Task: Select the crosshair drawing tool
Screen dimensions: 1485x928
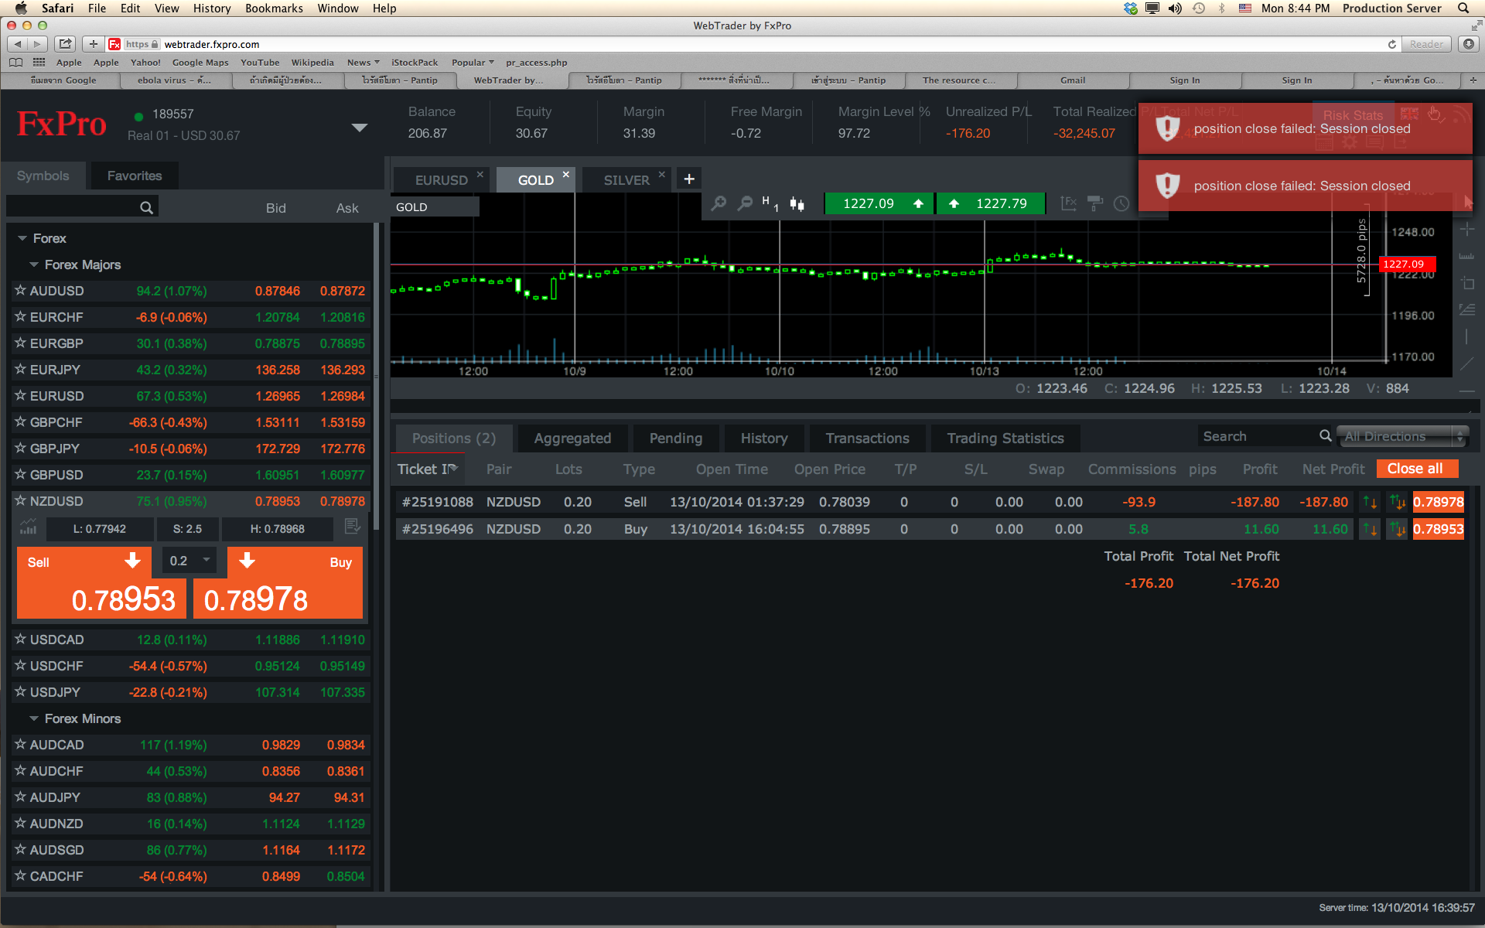Action: point(1466,230)
